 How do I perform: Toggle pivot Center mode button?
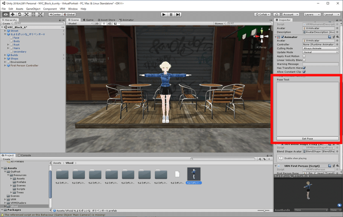pos(55,15)
